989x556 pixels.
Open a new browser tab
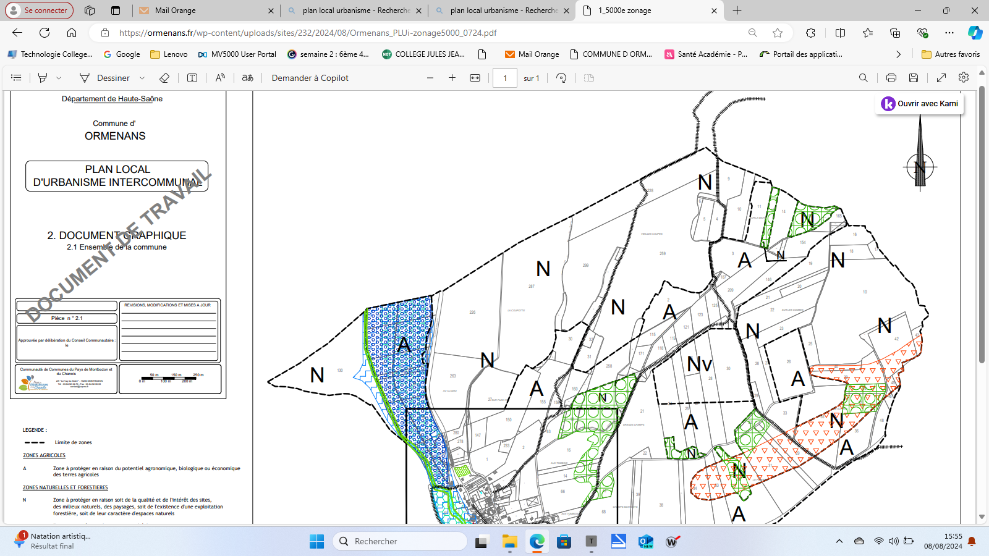737,11
